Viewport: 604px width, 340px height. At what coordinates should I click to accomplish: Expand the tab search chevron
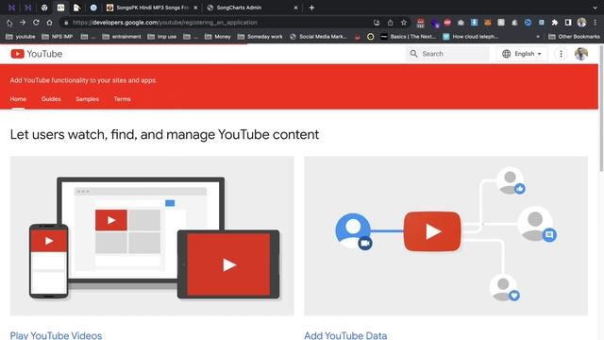[596, 8]
